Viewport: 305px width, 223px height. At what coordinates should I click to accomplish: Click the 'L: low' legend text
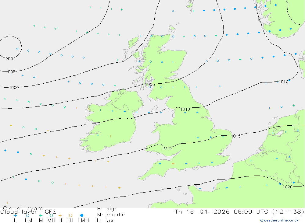click(x=105, y=221)
